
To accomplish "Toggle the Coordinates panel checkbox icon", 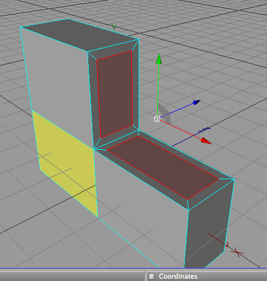I will coord(152,276).
